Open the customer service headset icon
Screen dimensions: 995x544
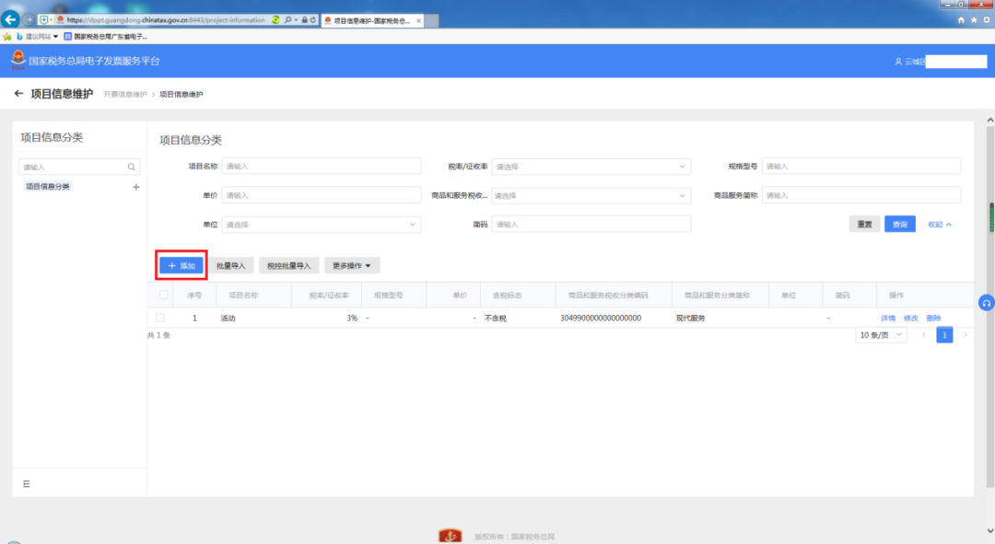[x=986, y=304]
